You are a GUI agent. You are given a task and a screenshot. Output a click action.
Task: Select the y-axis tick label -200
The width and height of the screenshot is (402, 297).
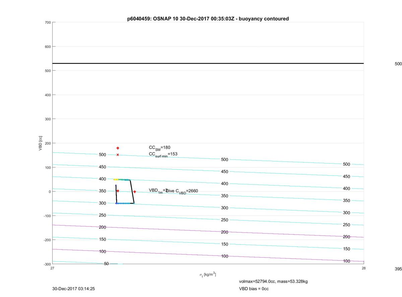[47, 240]
